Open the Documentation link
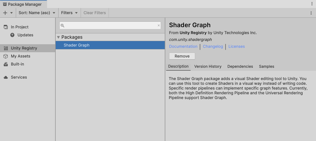 click(183, 47)
